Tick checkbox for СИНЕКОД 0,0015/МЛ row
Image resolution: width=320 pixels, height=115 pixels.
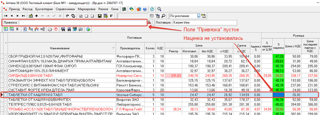click(x=6, y=66)
